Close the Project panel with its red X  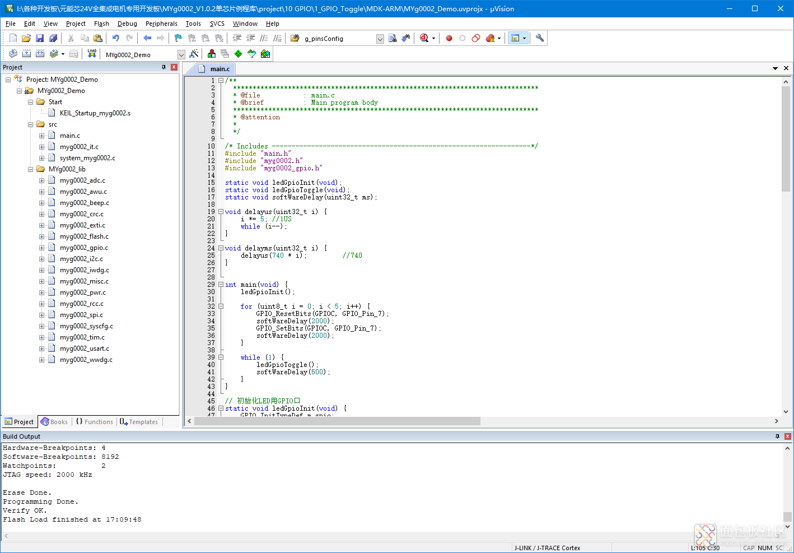point(174,67)
